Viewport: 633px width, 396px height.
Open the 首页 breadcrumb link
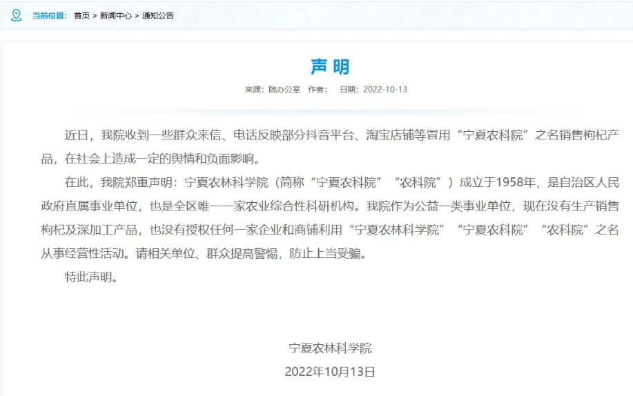click(x=81, y=16)
